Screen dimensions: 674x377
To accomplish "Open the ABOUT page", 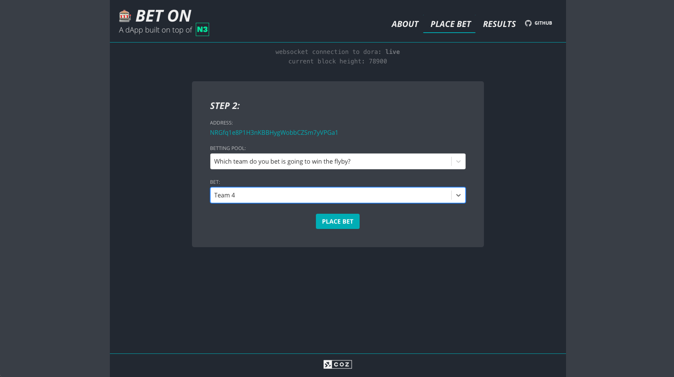I will click(405, 24).
